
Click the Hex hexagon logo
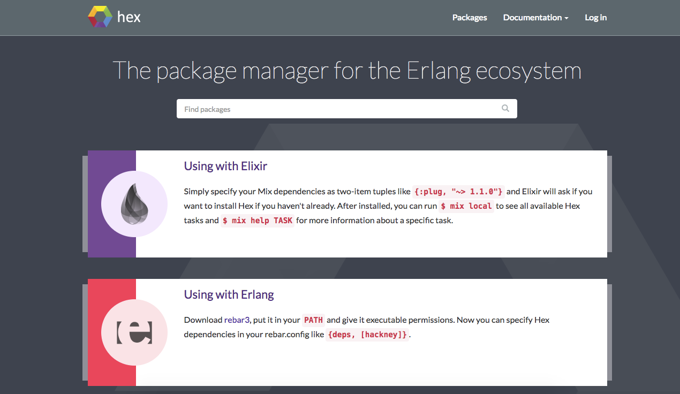pos(99,16)
